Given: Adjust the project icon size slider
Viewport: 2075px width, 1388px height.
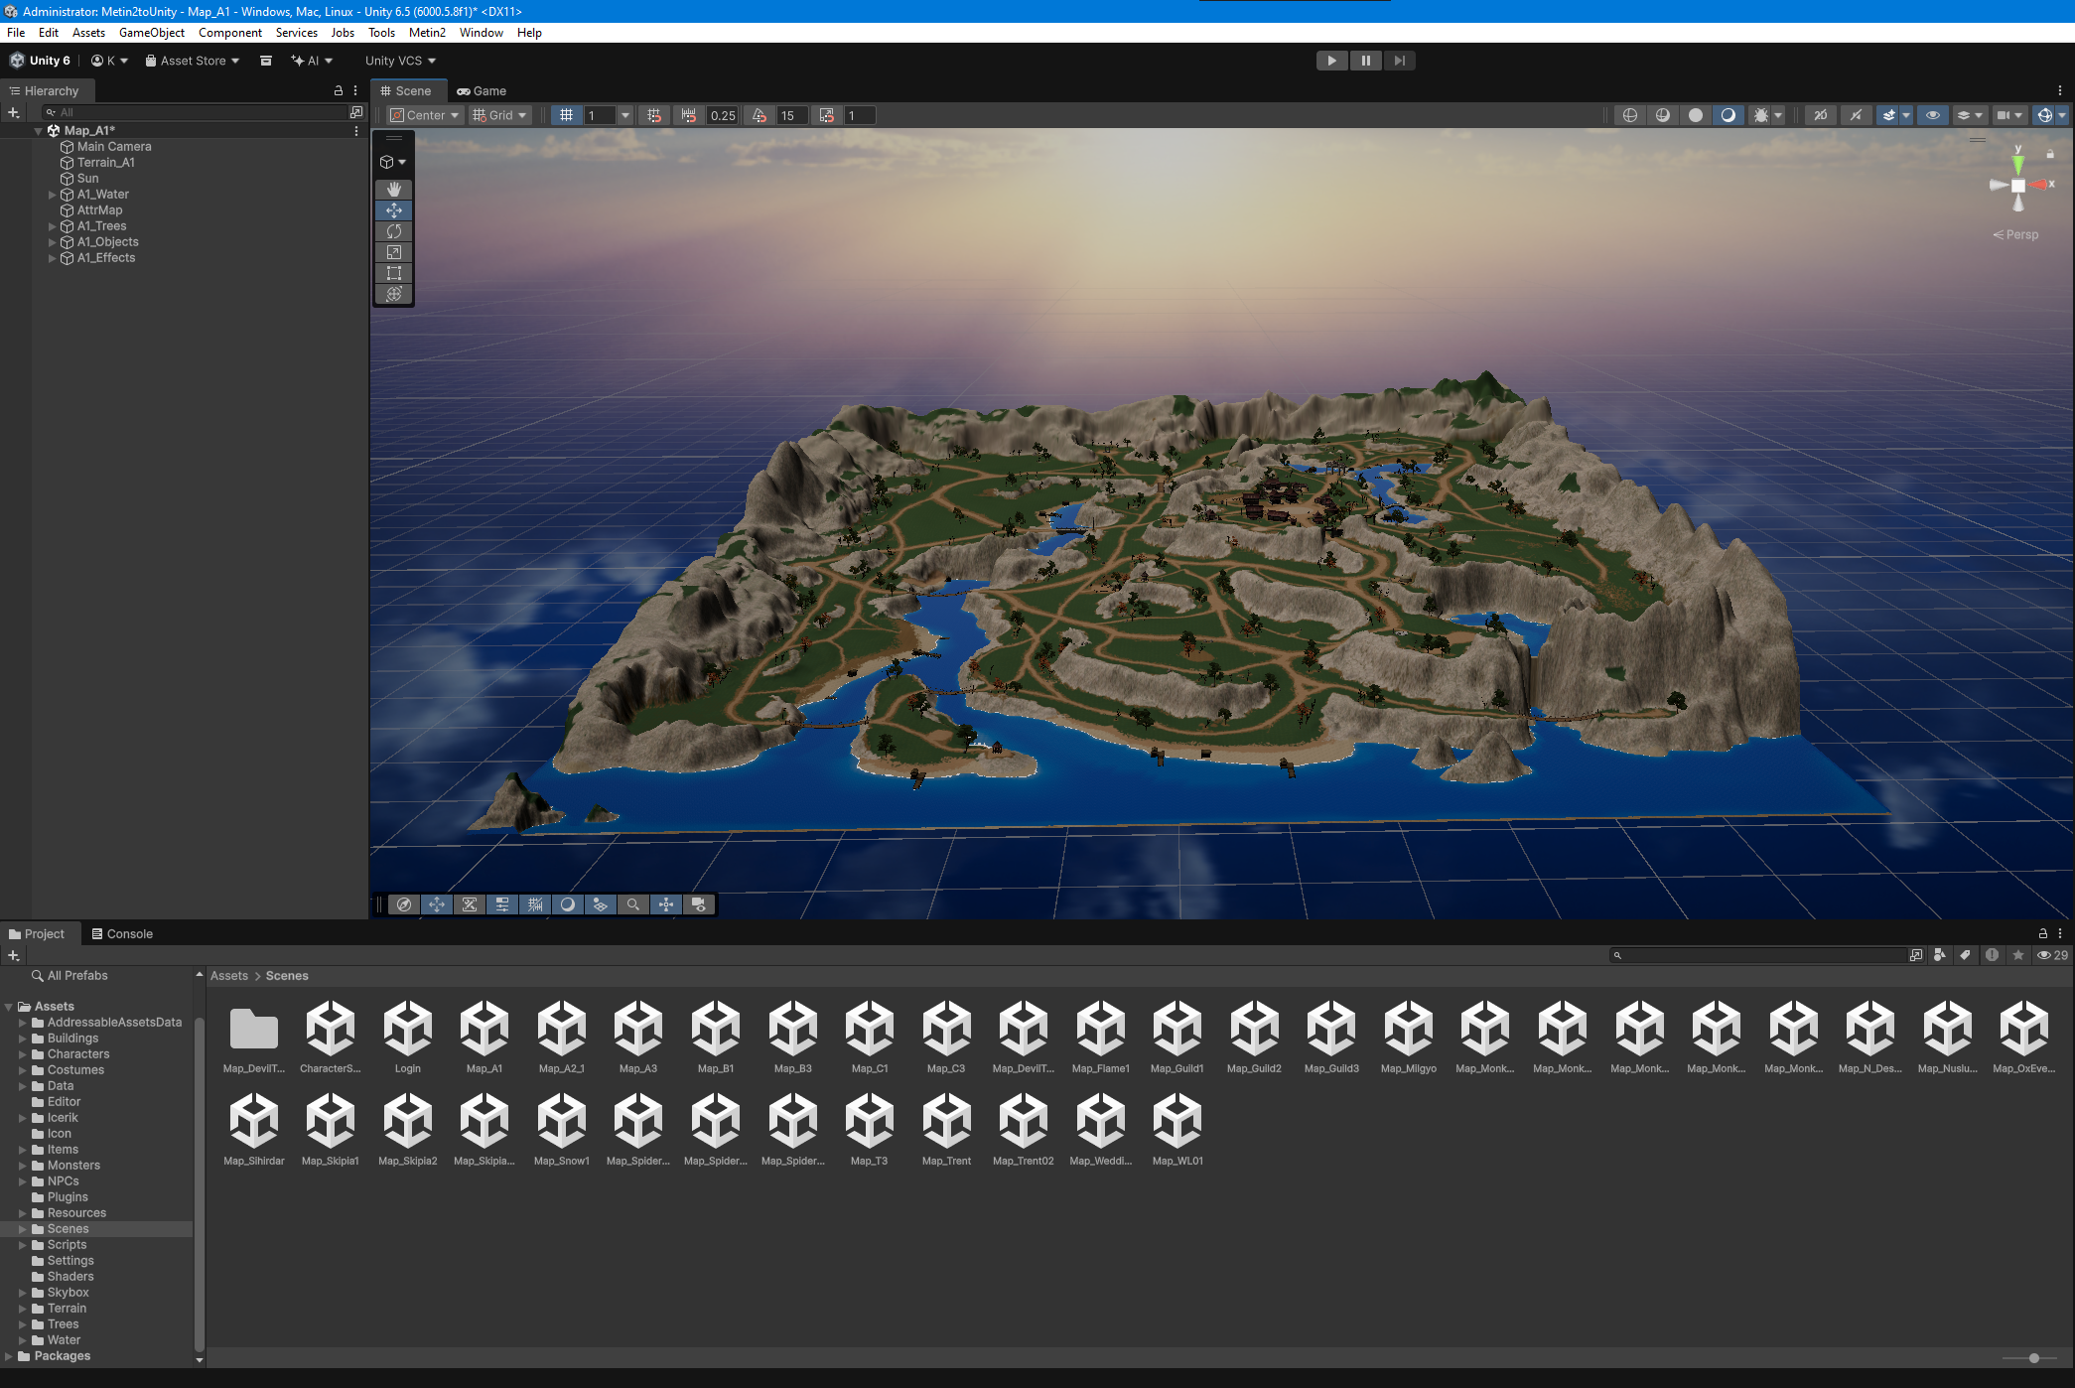Looking at the screenshot, I should 2034,1358.
